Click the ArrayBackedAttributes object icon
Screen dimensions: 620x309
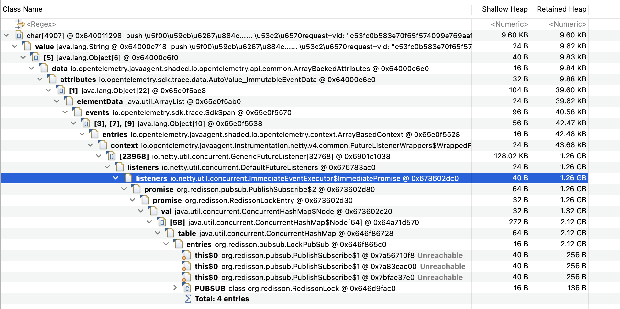point(44,68)
